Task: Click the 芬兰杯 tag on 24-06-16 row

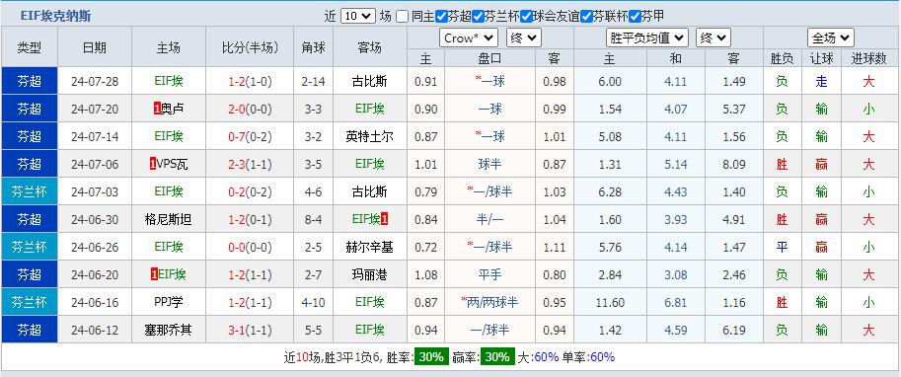Action: (30, 302)
